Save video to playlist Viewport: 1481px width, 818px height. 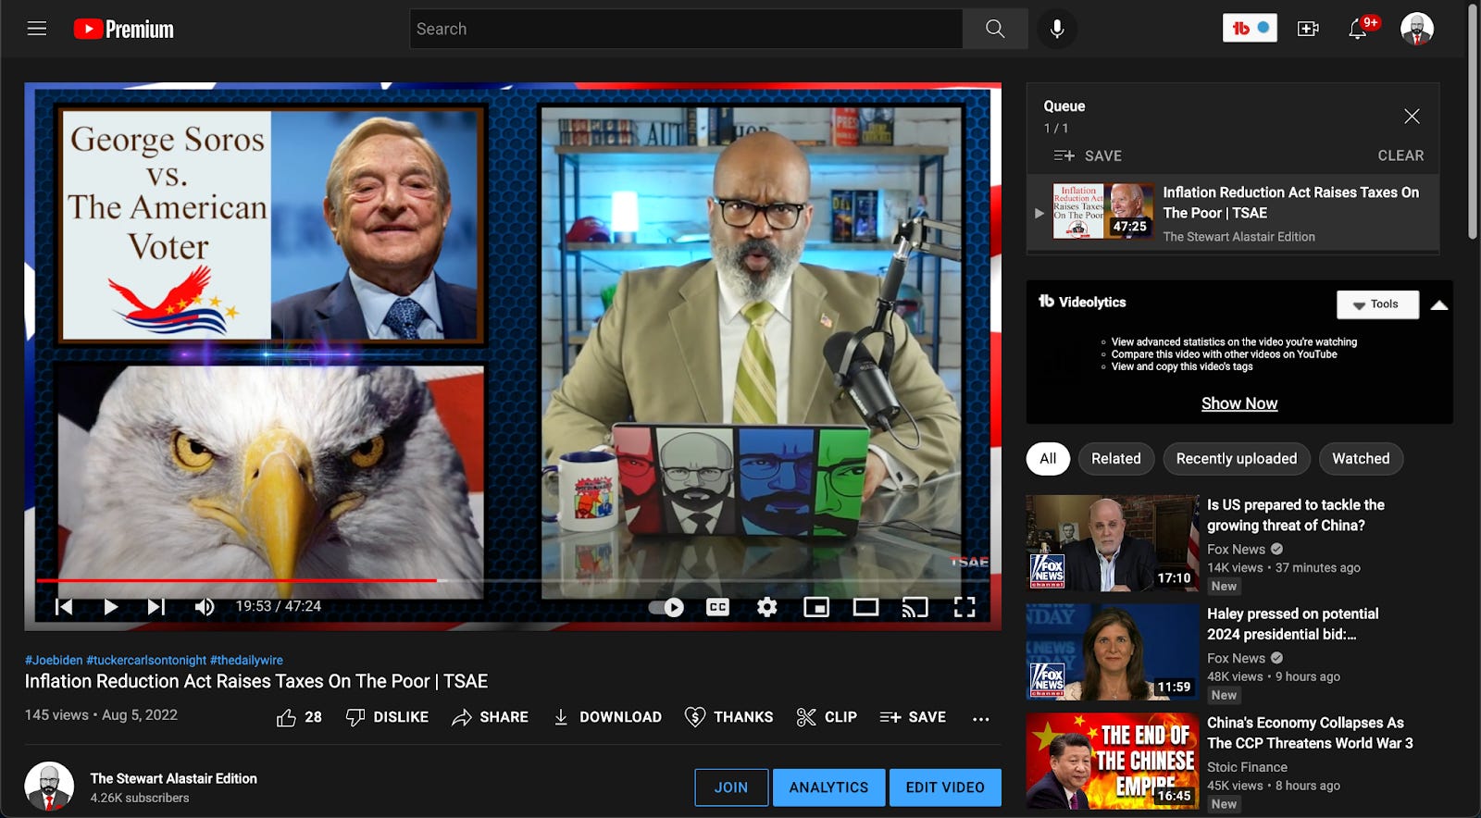(913, 717)
